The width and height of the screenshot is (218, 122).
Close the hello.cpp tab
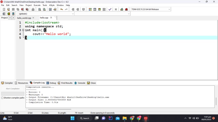click(51, 18)
